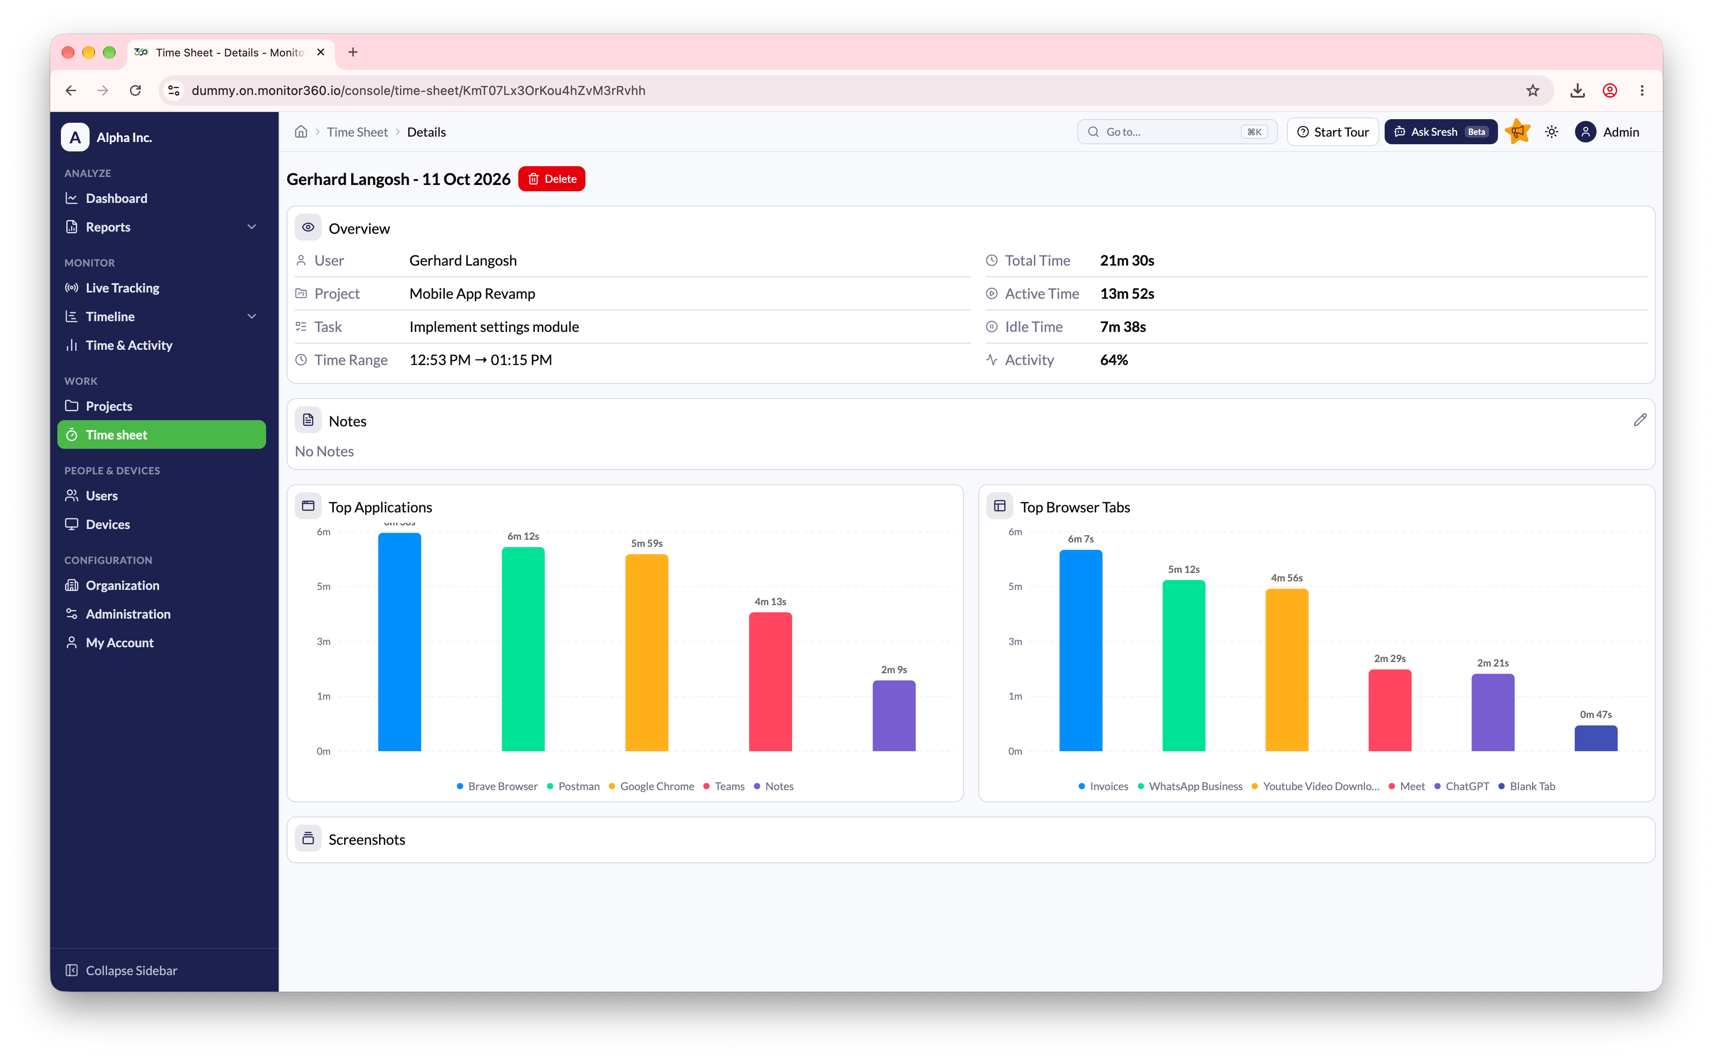Click the Start Tour button
1713x1058 pixels.
click(1332, 132)
